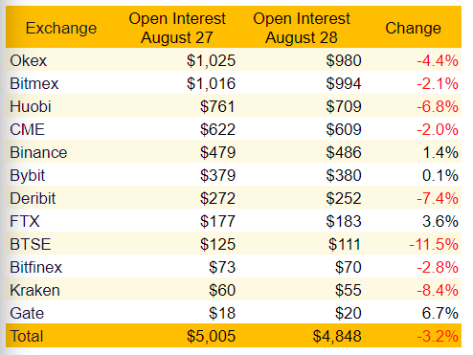Select the $4,848 total value
The height and width of the screenshot is (355, 473).
coord(337,336)
